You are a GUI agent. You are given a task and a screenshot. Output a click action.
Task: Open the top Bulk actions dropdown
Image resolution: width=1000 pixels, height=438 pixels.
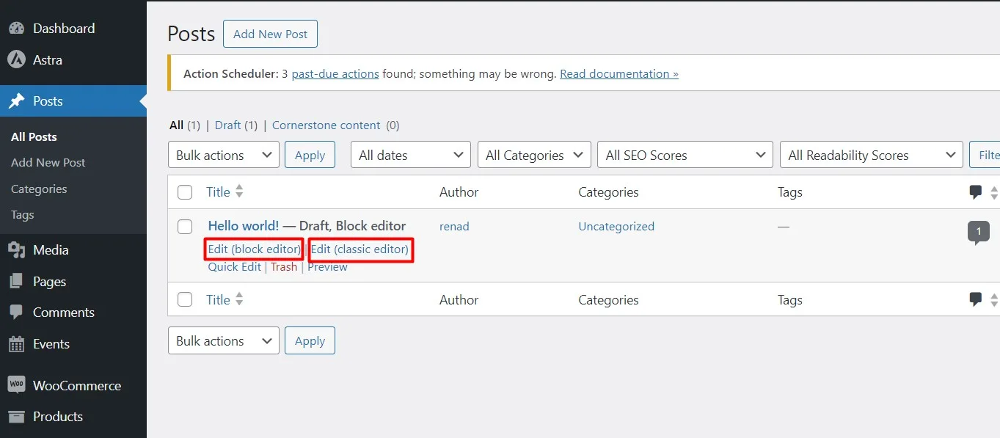224,155
